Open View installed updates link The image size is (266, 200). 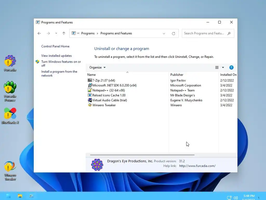coord(56,56)
